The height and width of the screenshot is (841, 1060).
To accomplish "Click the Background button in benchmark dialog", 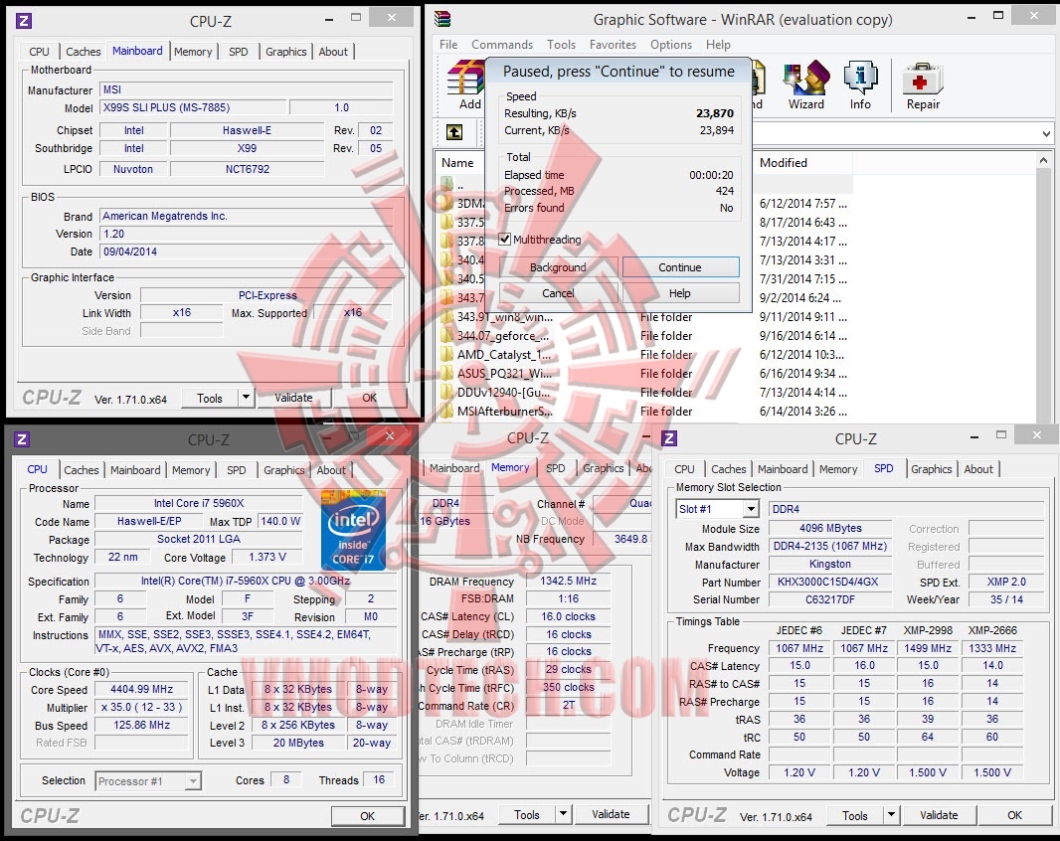I will pyautogui.click(x=558, y=267).
